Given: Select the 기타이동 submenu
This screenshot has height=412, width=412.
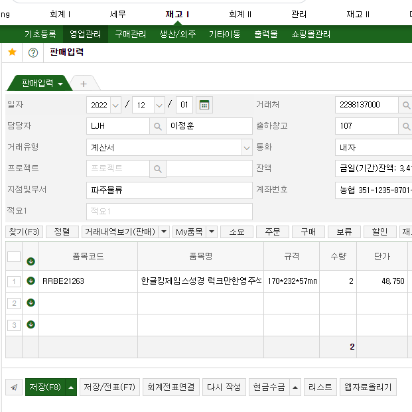Looking at the screenshot, I should 225,34.
